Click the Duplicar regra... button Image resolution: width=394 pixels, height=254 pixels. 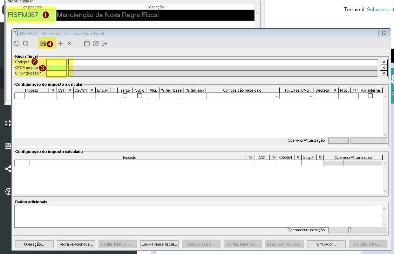click(x=201, y=244)
